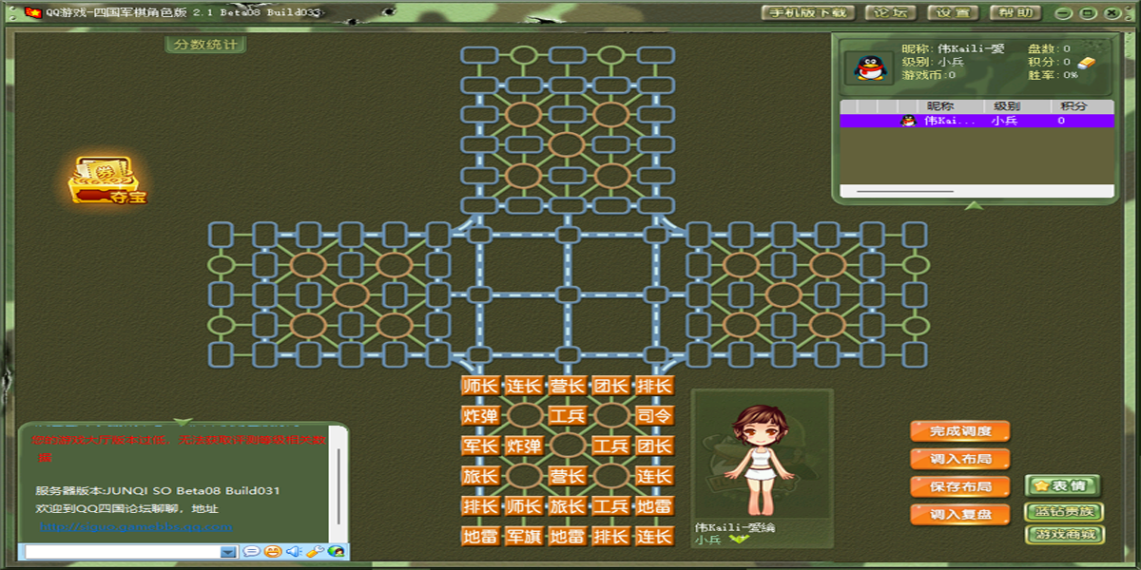Screen dimensions: 1141x570
Task: Select the 排长 piece right of top-row 团长
Action: tap(654, 386)
